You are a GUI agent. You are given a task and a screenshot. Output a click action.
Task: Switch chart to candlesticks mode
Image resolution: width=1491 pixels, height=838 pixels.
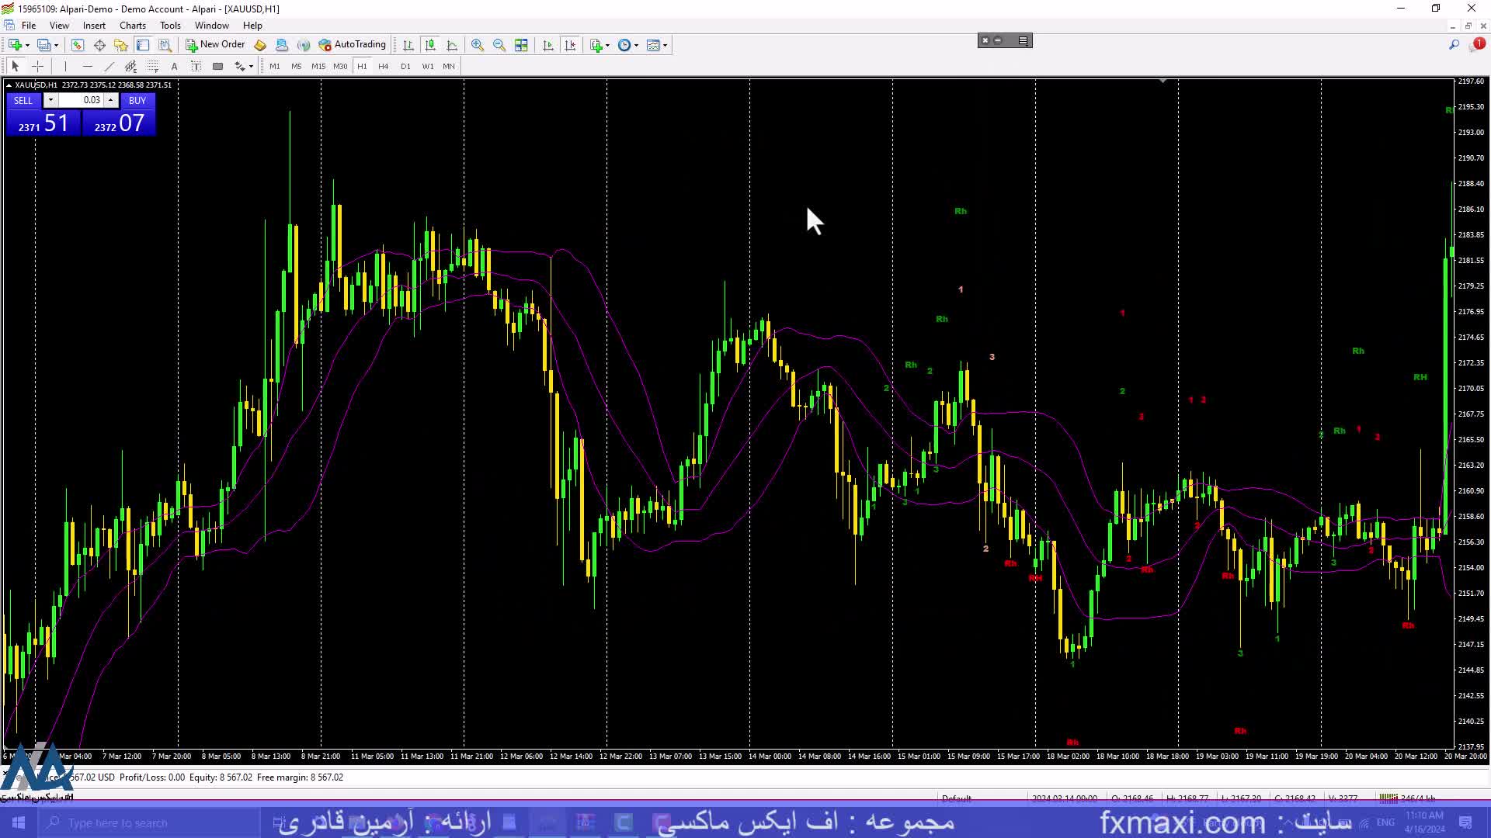pyautogui.click(x=430, y=45)
